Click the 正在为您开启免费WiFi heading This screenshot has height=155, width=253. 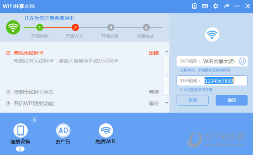tap(49, 18)
